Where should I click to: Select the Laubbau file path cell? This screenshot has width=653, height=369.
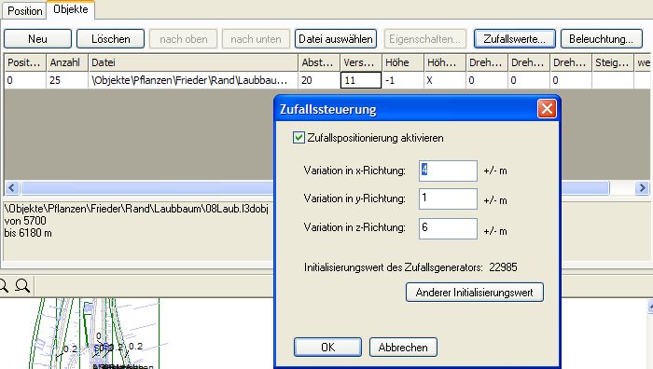193,80
